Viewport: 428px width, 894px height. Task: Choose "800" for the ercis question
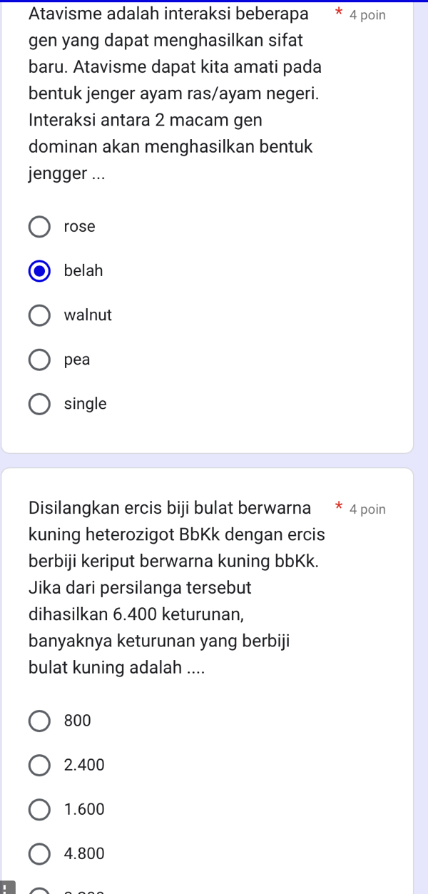point(39,721)
